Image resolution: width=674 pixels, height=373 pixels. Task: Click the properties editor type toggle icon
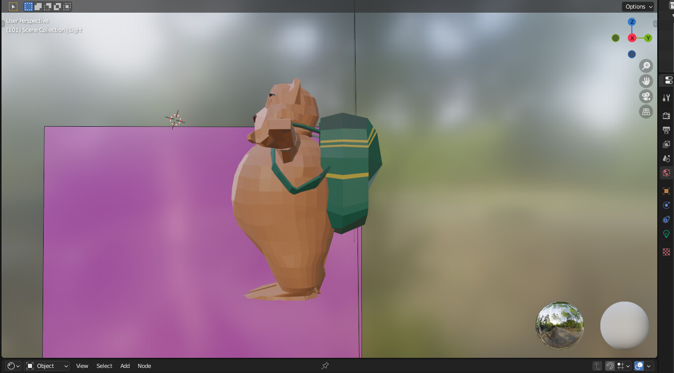pyautogui.click(x=668, y=80)
